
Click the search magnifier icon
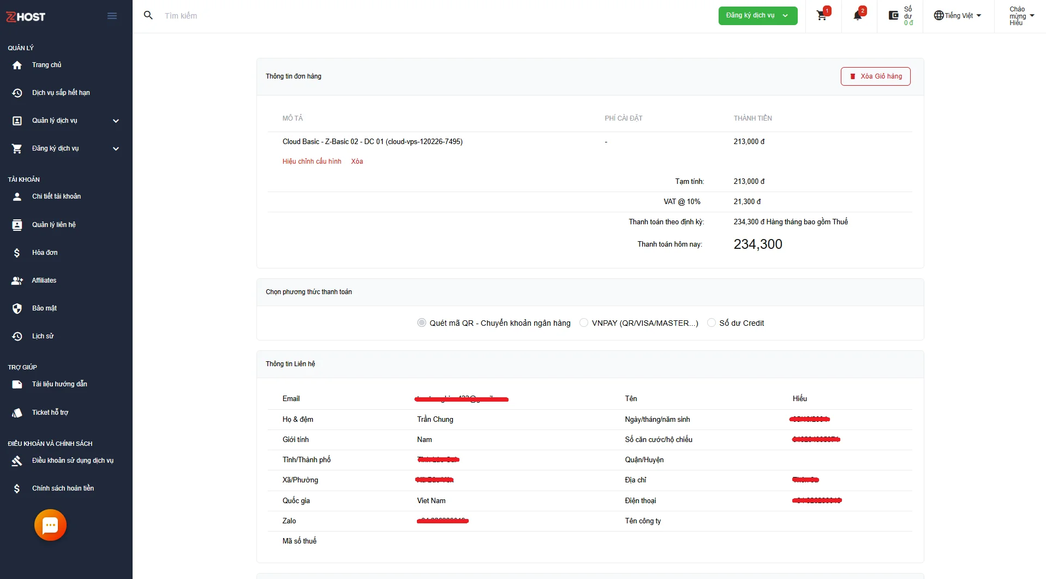click(148, 15)
